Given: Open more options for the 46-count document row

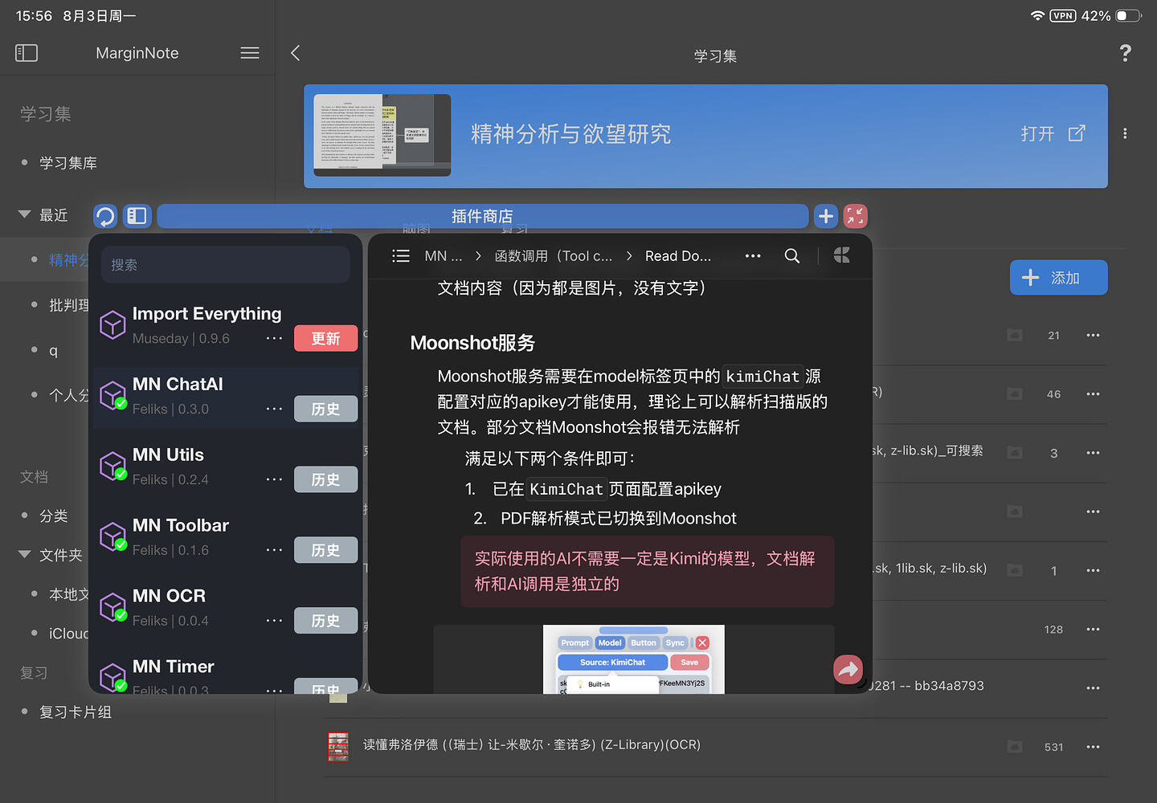Looking at the screenshot, I should point(1093,394).
